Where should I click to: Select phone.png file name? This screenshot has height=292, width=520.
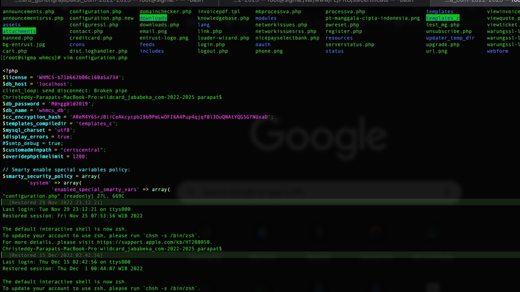click(269, 51)
